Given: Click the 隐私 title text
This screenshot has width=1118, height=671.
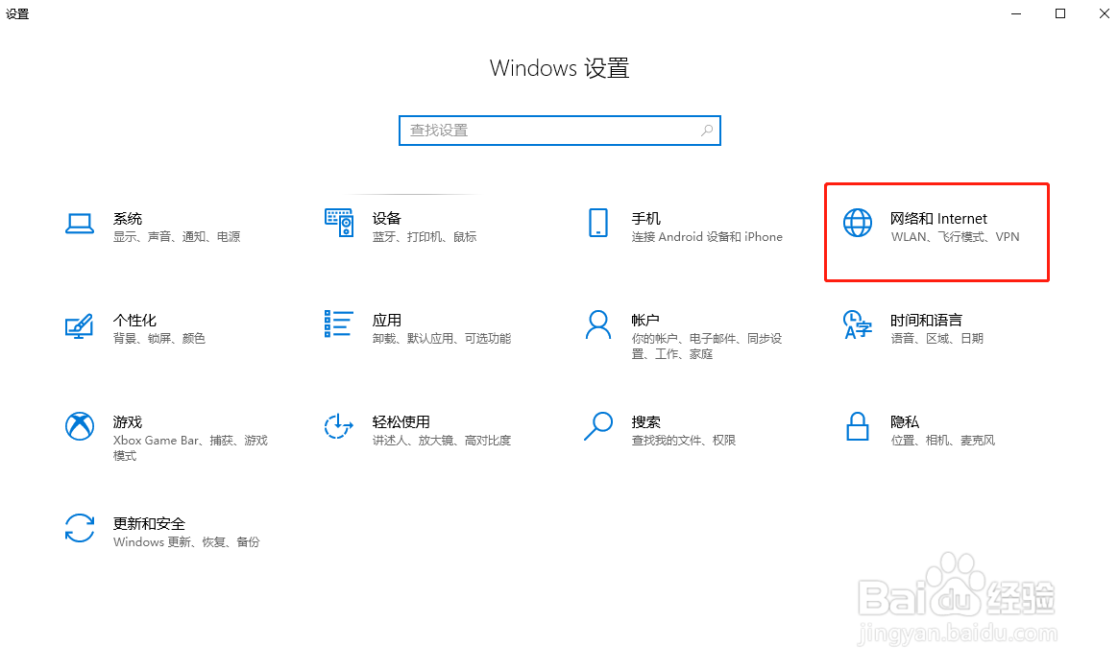Looking at the screenshot, I should coord(905,422).
